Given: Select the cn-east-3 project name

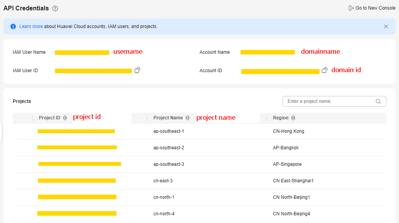Looking at the screenshot, I should pos(163,181).
